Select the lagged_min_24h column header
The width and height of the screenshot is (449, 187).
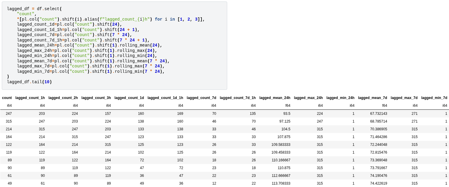click(x=340, y=98)
